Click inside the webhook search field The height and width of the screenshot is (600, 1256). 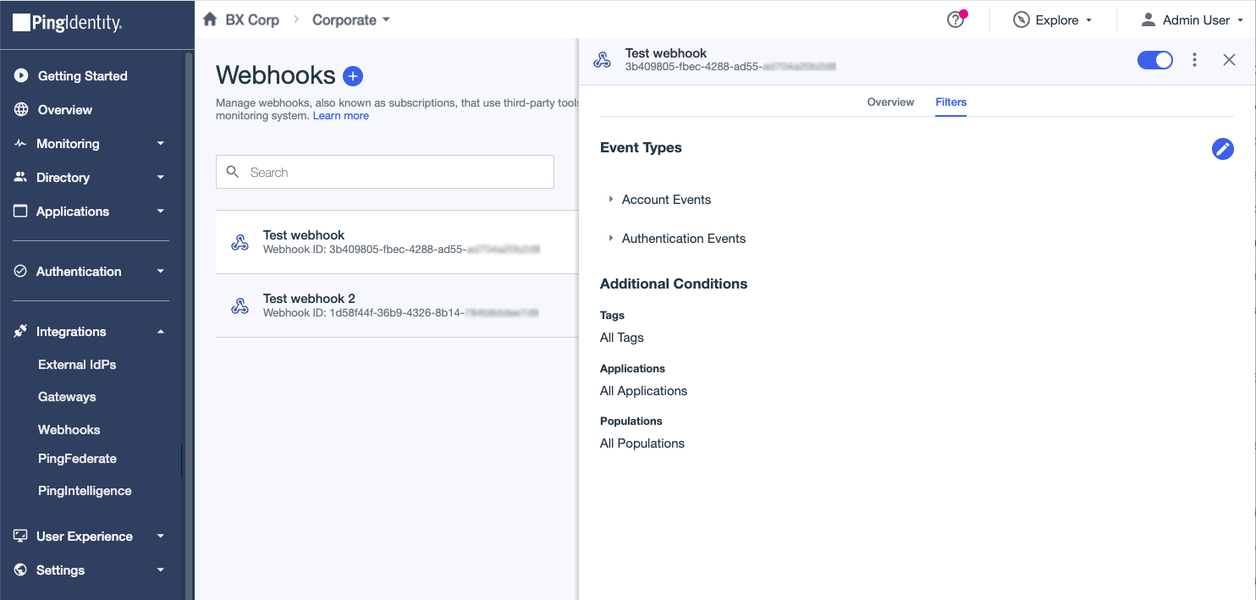(384, 171)
